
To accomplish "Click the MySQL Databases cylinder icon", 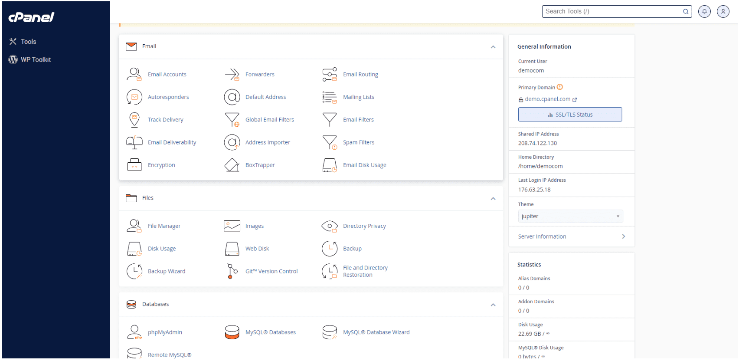I will tap(232, 332).
